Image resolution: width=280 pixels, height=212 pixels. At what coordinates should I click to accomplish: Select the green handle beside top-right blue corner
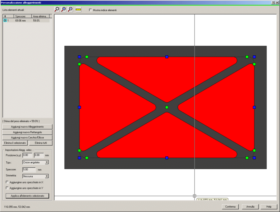(x=247, y=57)
